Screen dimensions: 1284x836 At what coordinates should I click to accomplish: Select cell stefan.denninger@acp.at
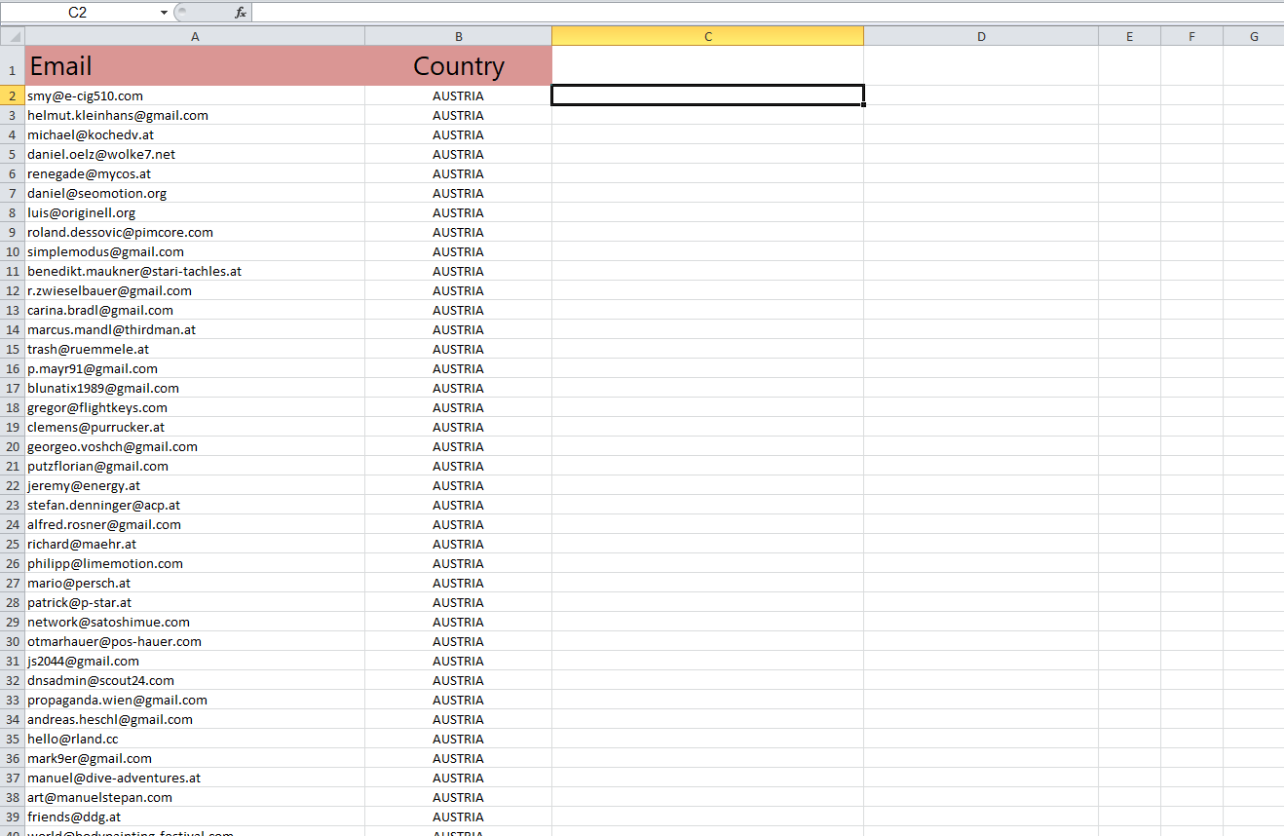[x=195, y=505]
